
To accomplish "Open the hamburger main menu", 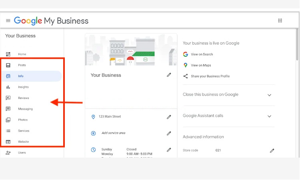I will 8,20.
